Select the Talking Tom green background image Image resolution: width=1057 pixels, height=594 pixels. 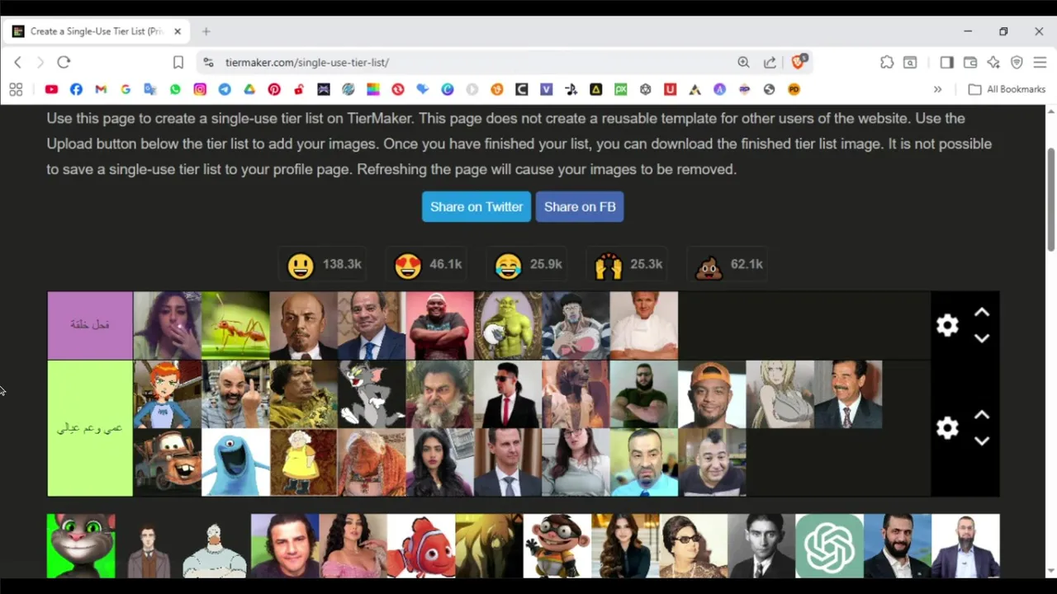click(x=81, y=546)
